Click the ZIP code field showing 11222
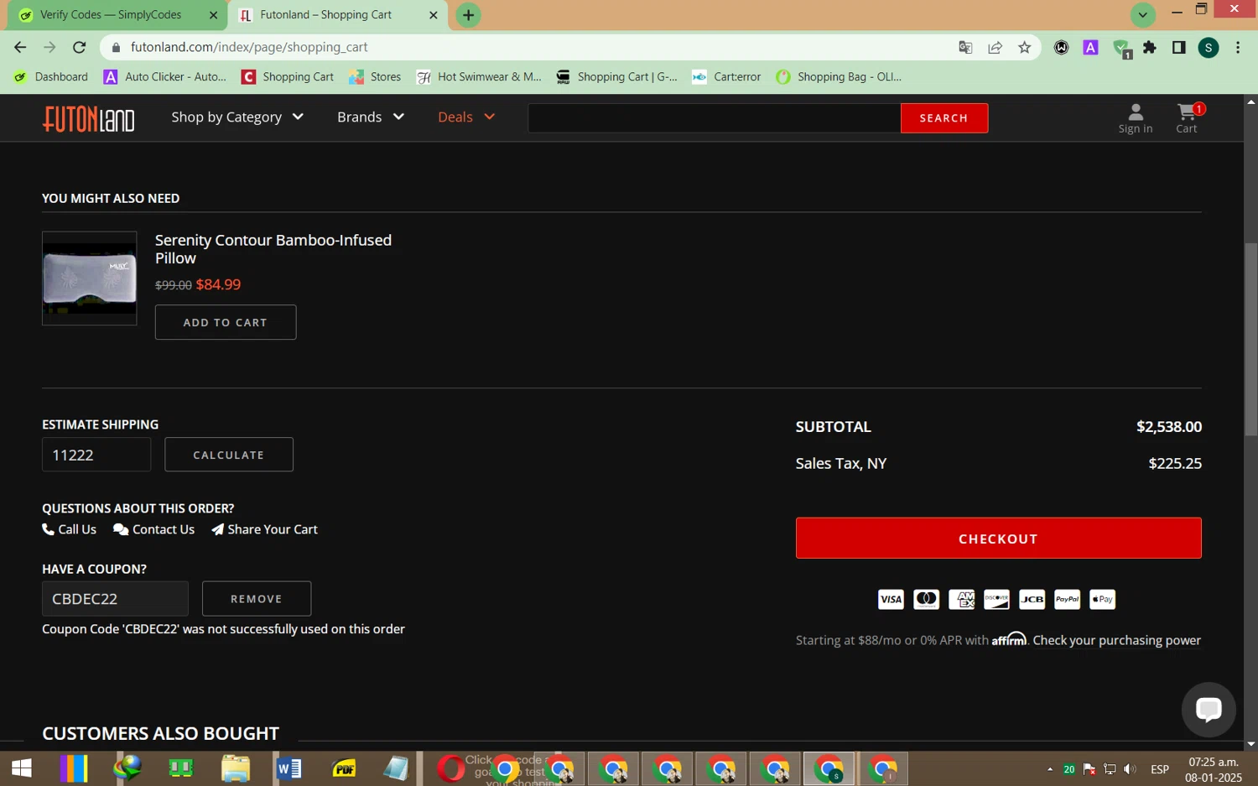 96,455
